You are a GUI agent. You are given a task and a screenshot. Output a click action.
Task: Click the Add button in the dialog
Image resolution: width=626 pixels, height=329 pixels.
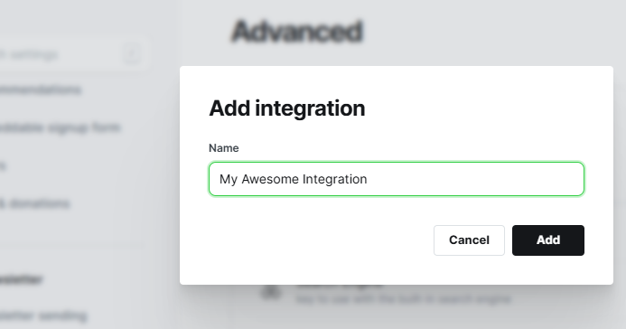[x=548, y=240]
